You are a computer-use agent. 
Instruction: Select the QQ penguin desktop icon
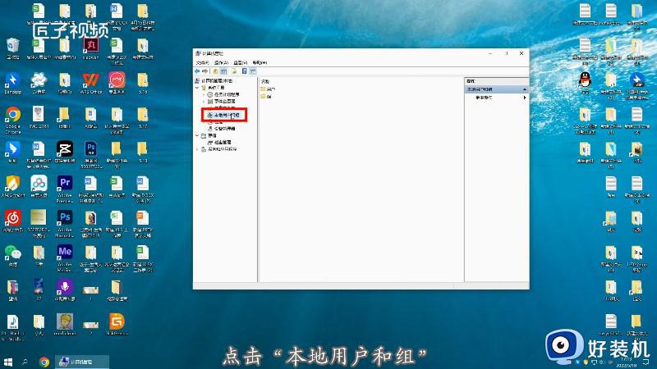pyautogui.click(x=585, y=83)
